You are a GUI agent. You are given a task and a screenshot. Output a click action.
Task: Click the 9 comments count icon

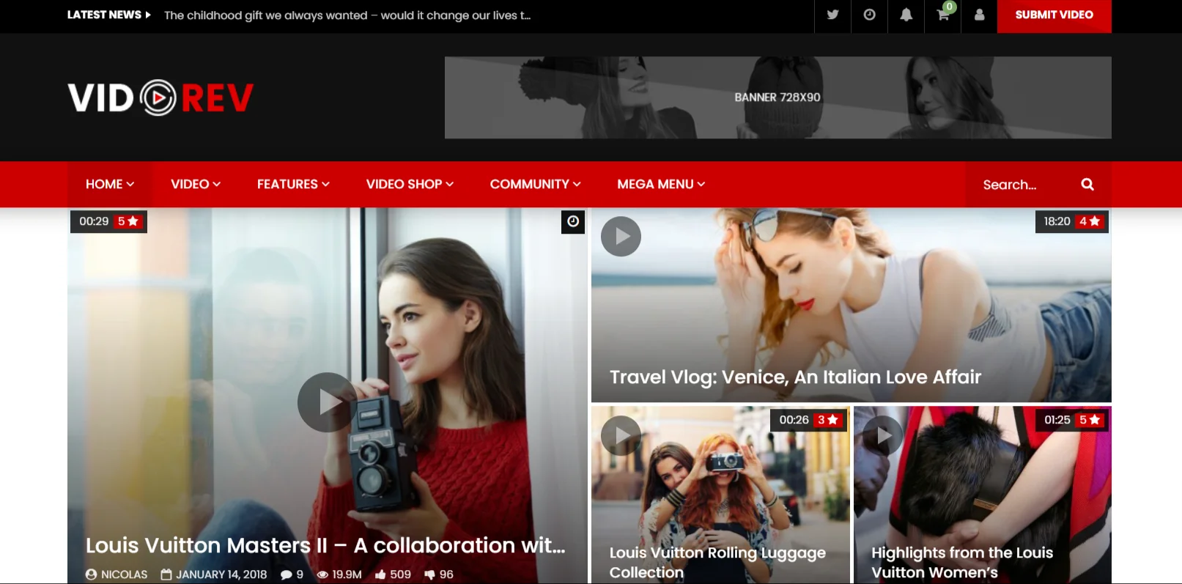coord(287,575)
